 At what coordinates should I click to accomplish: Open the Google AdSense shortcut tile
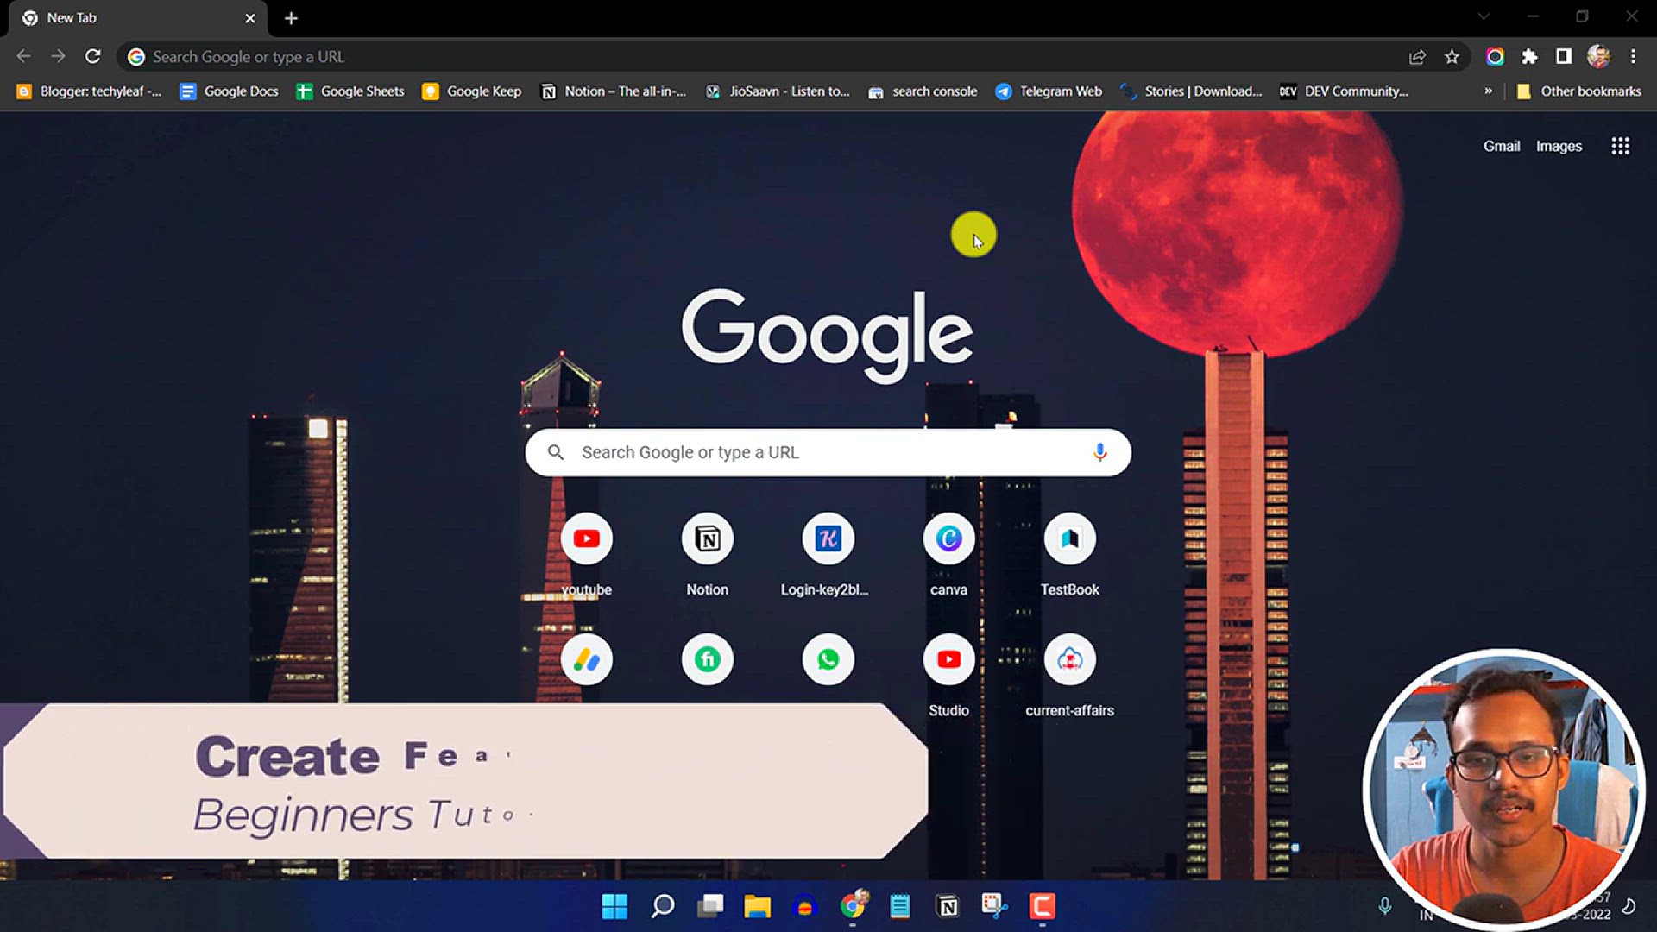587,660
